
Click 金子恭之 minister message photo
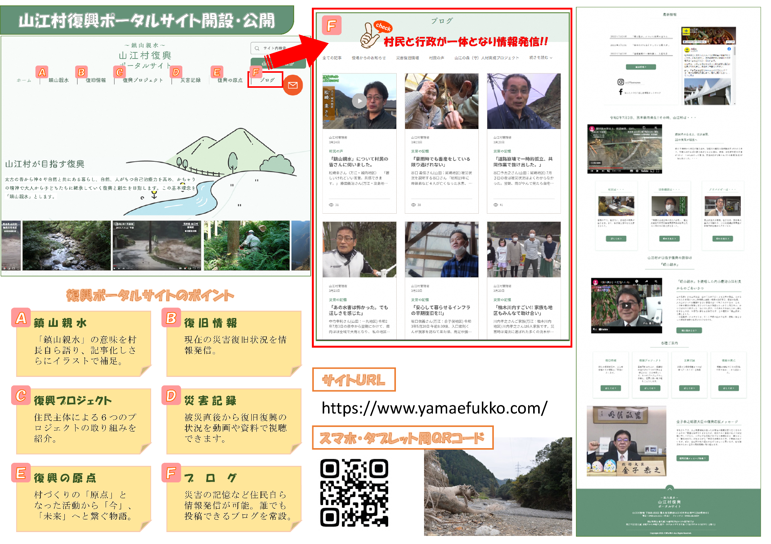626,441
